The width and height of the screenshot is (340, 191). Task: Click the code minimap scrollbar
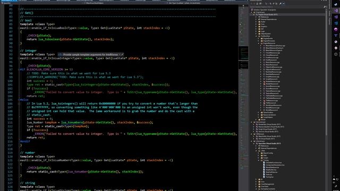click(243, 98)
